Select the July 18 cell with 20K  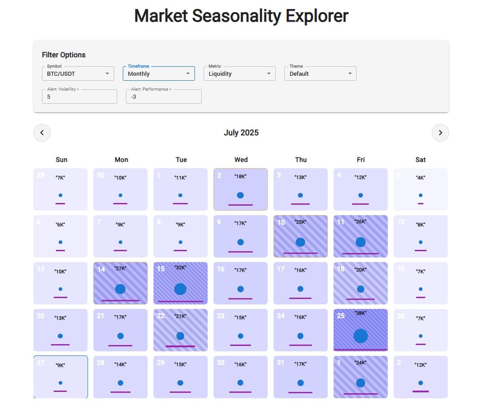point(361,283)
